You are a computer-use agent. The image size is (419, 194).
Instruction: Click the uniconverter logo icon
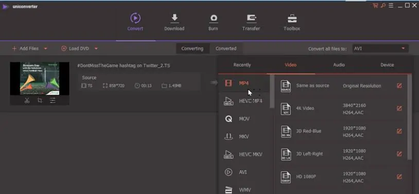click(x=5, y=7)
